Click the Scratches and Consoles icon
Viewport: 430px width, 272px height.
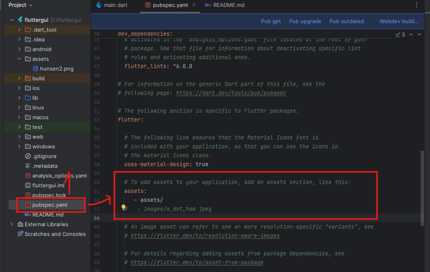point(20,234)
